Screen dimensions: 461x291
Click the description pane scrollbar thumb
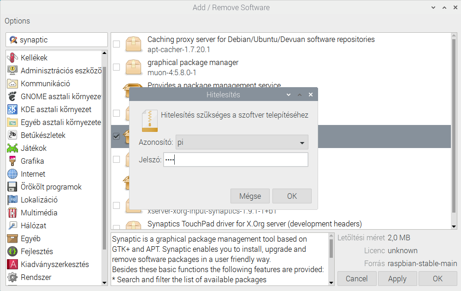(331, 249)
